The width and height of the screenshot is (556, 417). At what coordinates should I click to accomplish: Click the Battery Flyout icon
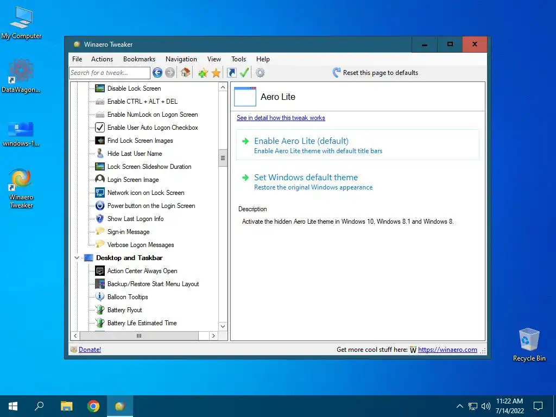coord(100,310)
